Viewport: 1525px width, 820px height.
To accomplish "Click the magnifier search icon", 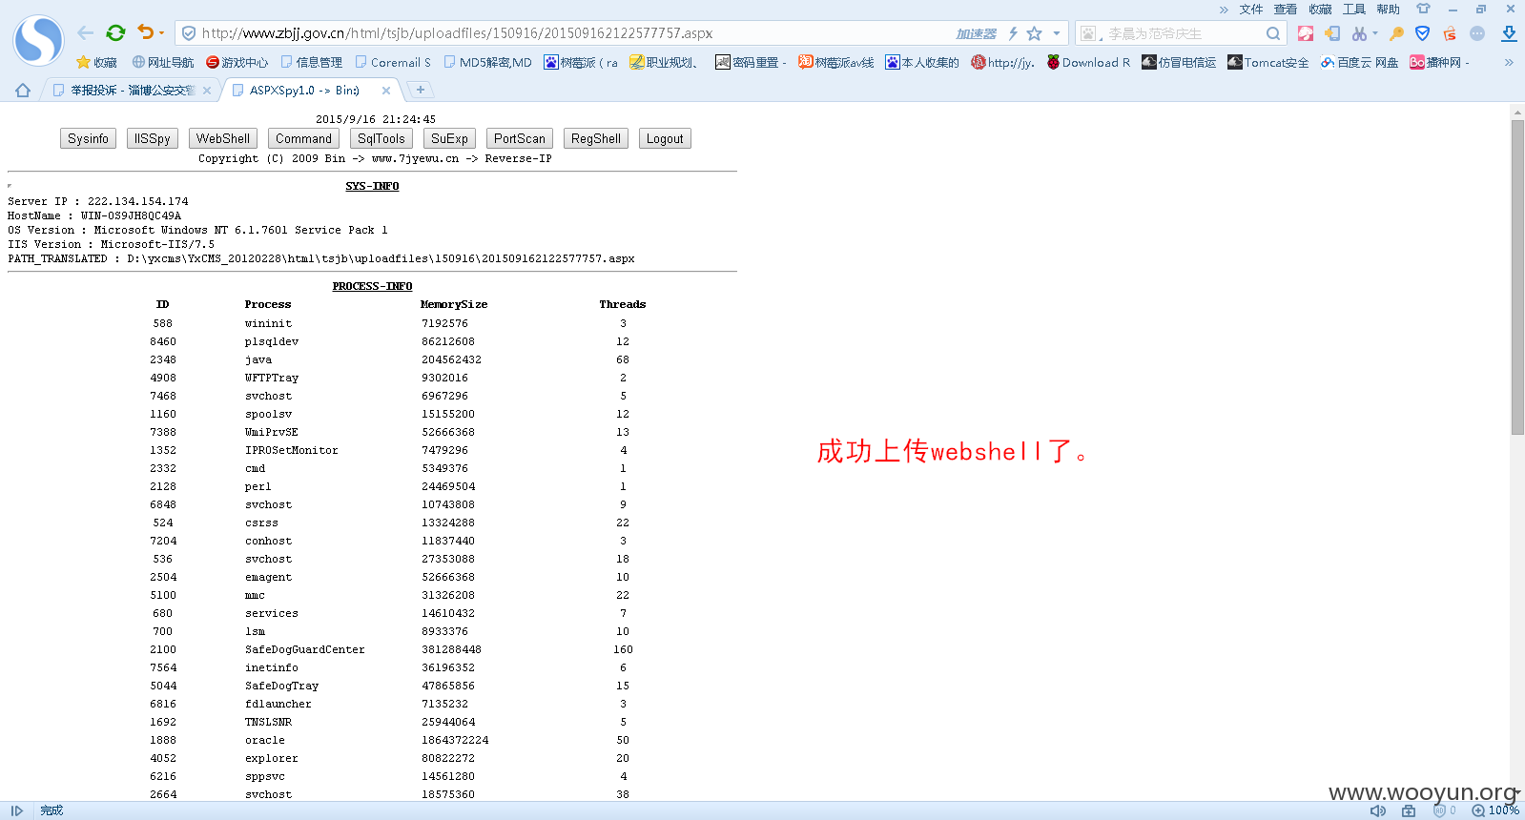I will coord(1273,33).
